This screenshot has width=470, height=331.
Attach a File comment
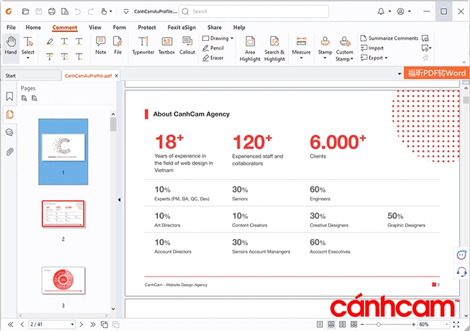[117, 45]
